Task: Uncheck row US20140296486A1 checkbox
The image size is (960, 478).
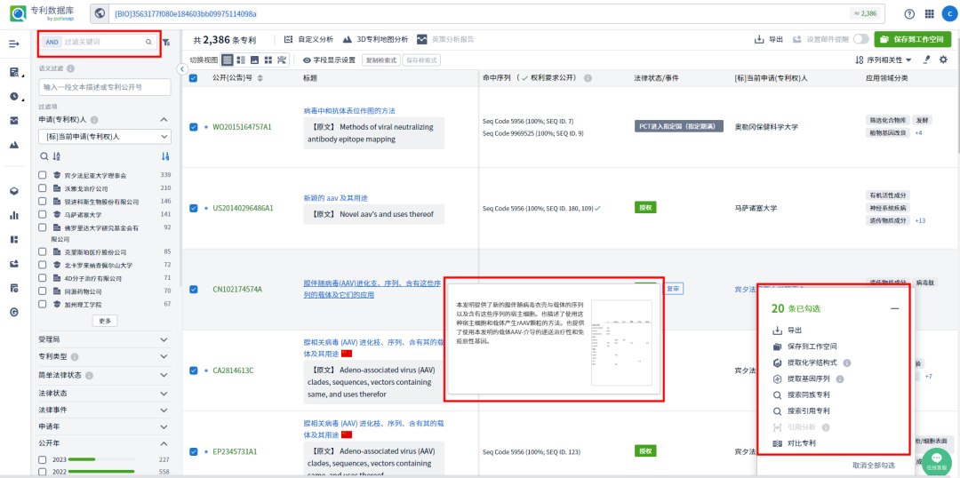Action: pyautogui.click(x=194, y=208)
